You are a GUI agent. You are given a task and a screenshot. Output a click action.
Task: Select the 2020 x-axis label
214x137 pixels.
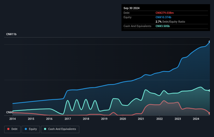pos(123,119)
